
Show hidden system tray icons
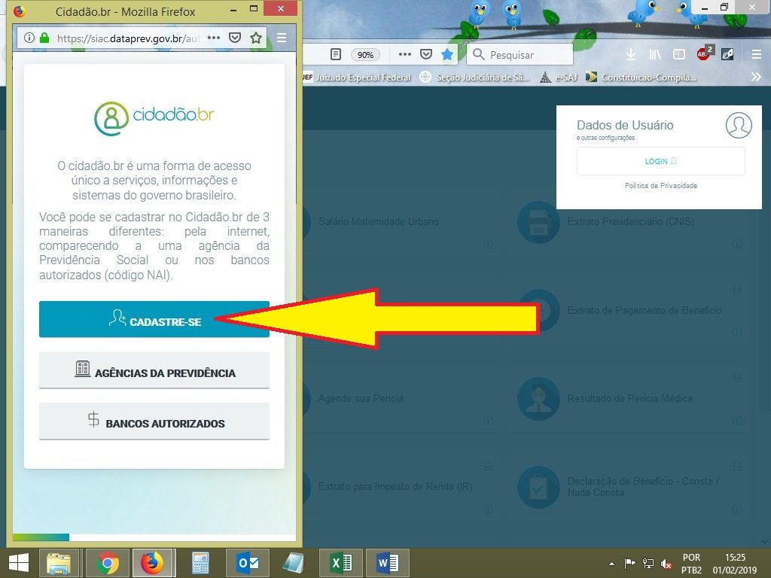coord(611,564)
